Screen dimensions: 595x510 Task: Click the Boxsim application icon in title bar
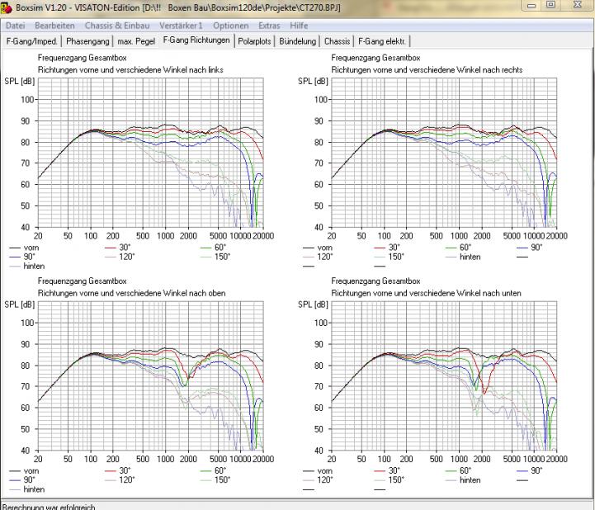(6, 7)
